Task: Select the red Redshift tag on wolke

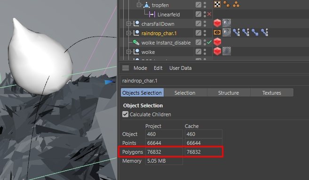Action: click(x=217, y=51)
